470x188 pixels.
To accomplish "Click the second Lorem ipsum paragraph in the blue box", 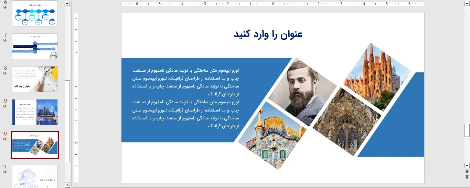I will (185, 114).
